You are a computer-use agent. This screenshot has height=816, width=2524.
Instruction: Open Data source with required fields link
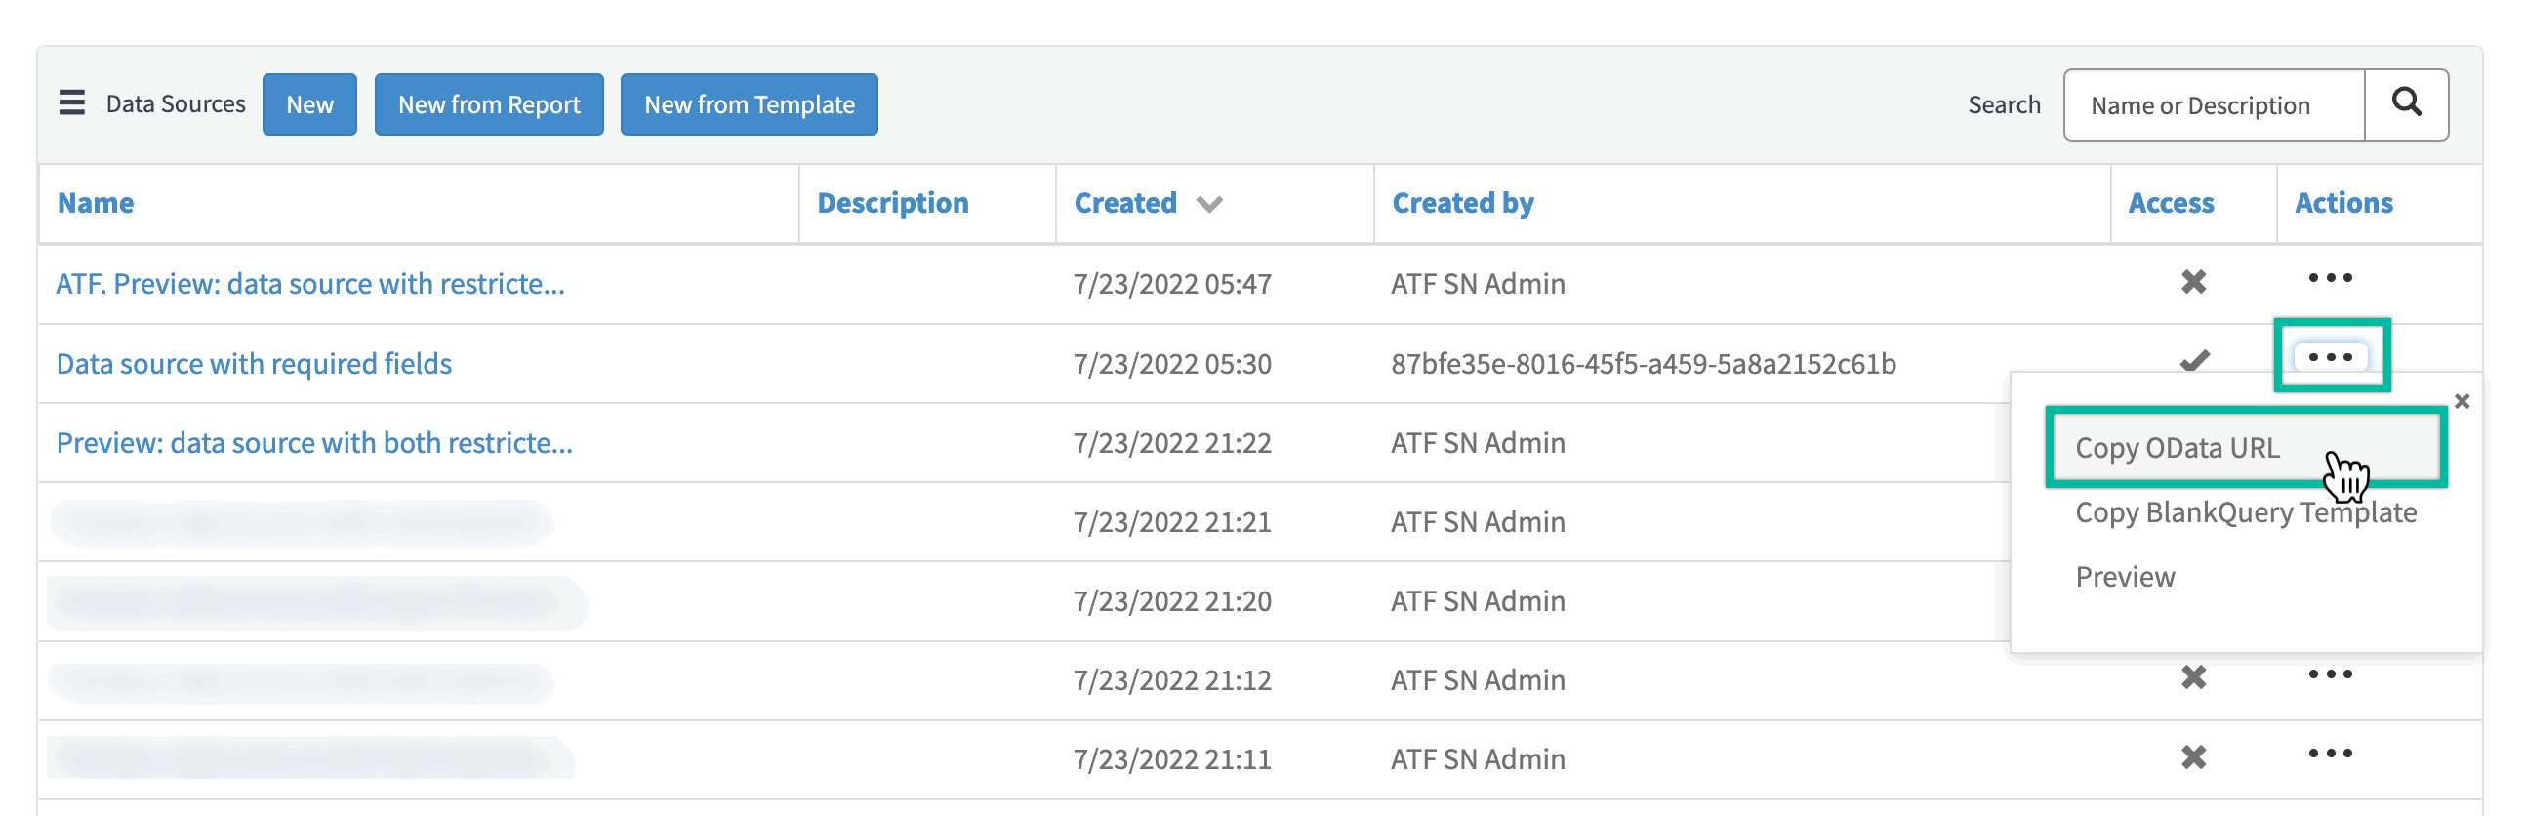coord(254,364)
